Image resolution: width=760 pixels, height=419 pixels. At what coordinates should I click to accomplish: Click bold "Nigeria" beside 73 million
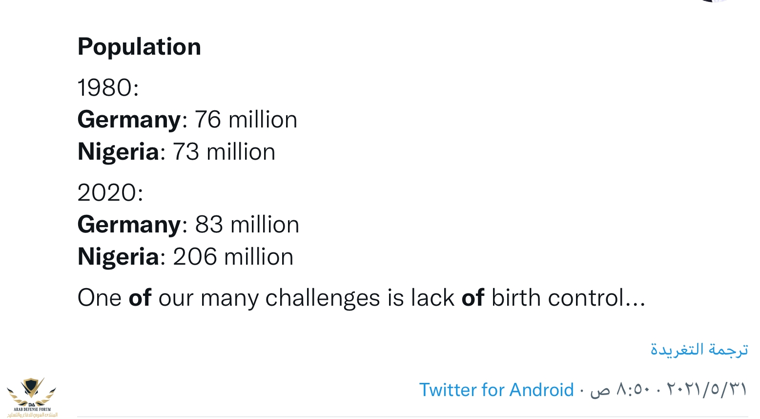tap(118, 152)
